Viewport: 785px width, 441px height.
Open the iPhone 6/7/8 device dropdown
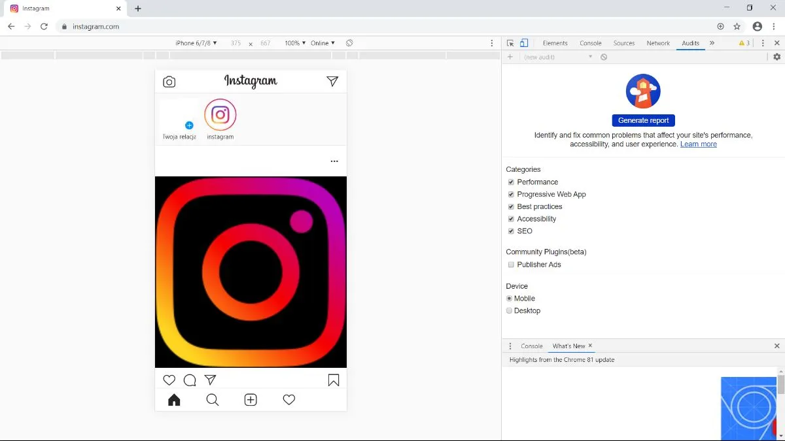(x=196, y=43)
